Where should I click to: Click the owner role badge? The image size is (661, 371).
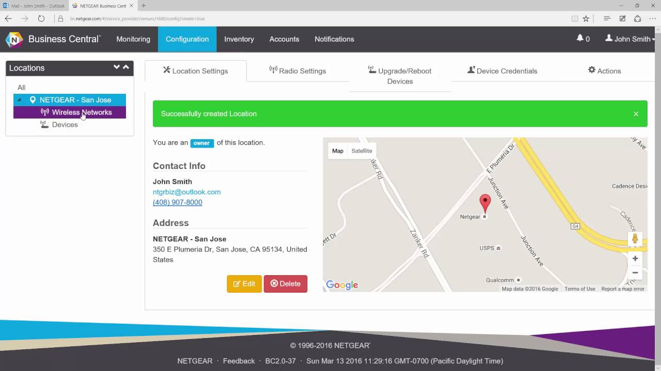coord(202,143)
